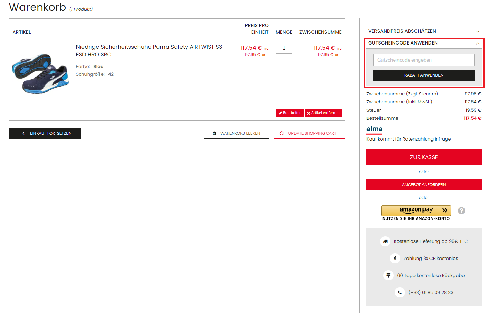Click the quantity field showing 1
The height and width of the screenshot is (318, 492).
(284, 48)
